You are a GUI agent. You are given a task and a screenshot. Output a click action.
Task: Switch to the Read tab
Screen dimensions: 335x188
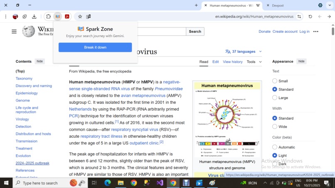coord(204,62)
